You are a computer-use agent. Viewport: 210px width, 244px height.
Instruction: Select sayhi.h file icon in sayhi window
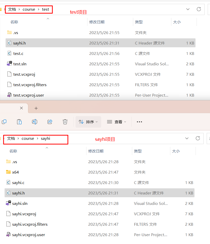coord(8,193)
